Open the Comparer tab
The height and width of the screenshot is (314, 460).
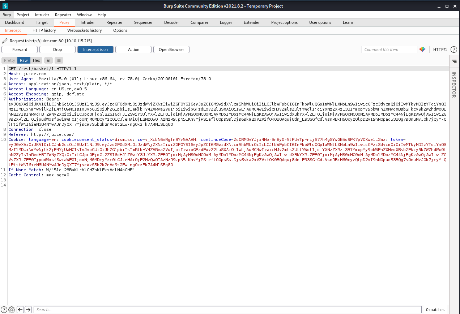pyautogui.click(x=199, y=22)
